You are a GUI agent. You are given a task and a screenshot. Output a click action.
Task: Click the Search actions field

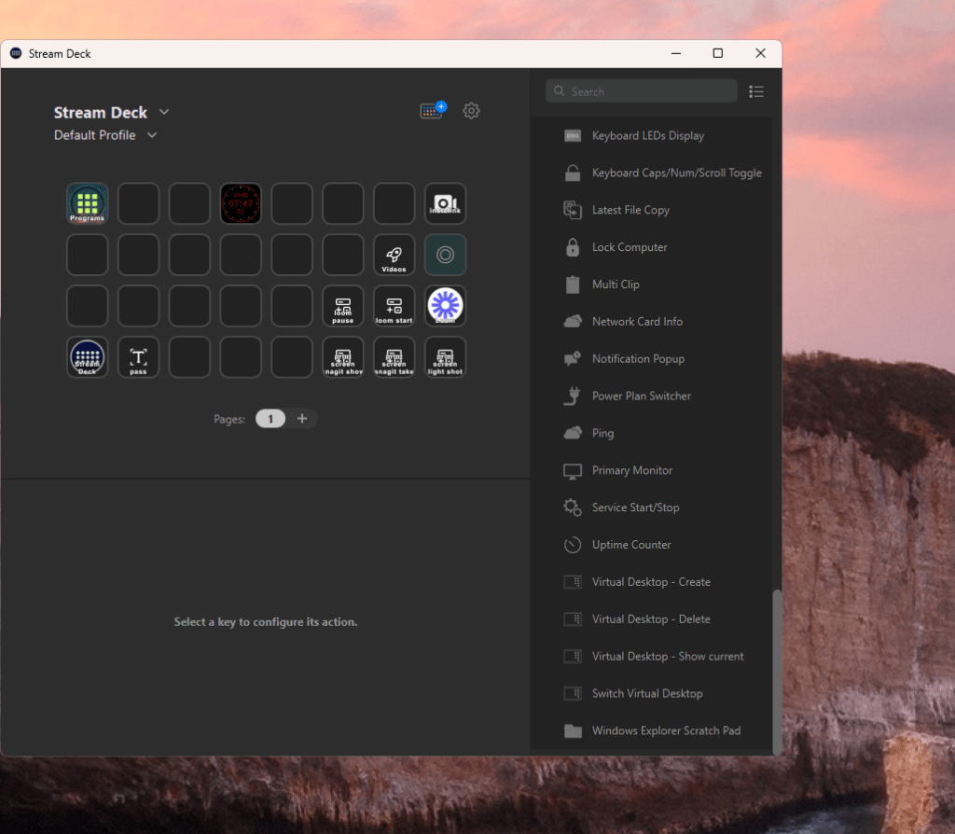642,91
